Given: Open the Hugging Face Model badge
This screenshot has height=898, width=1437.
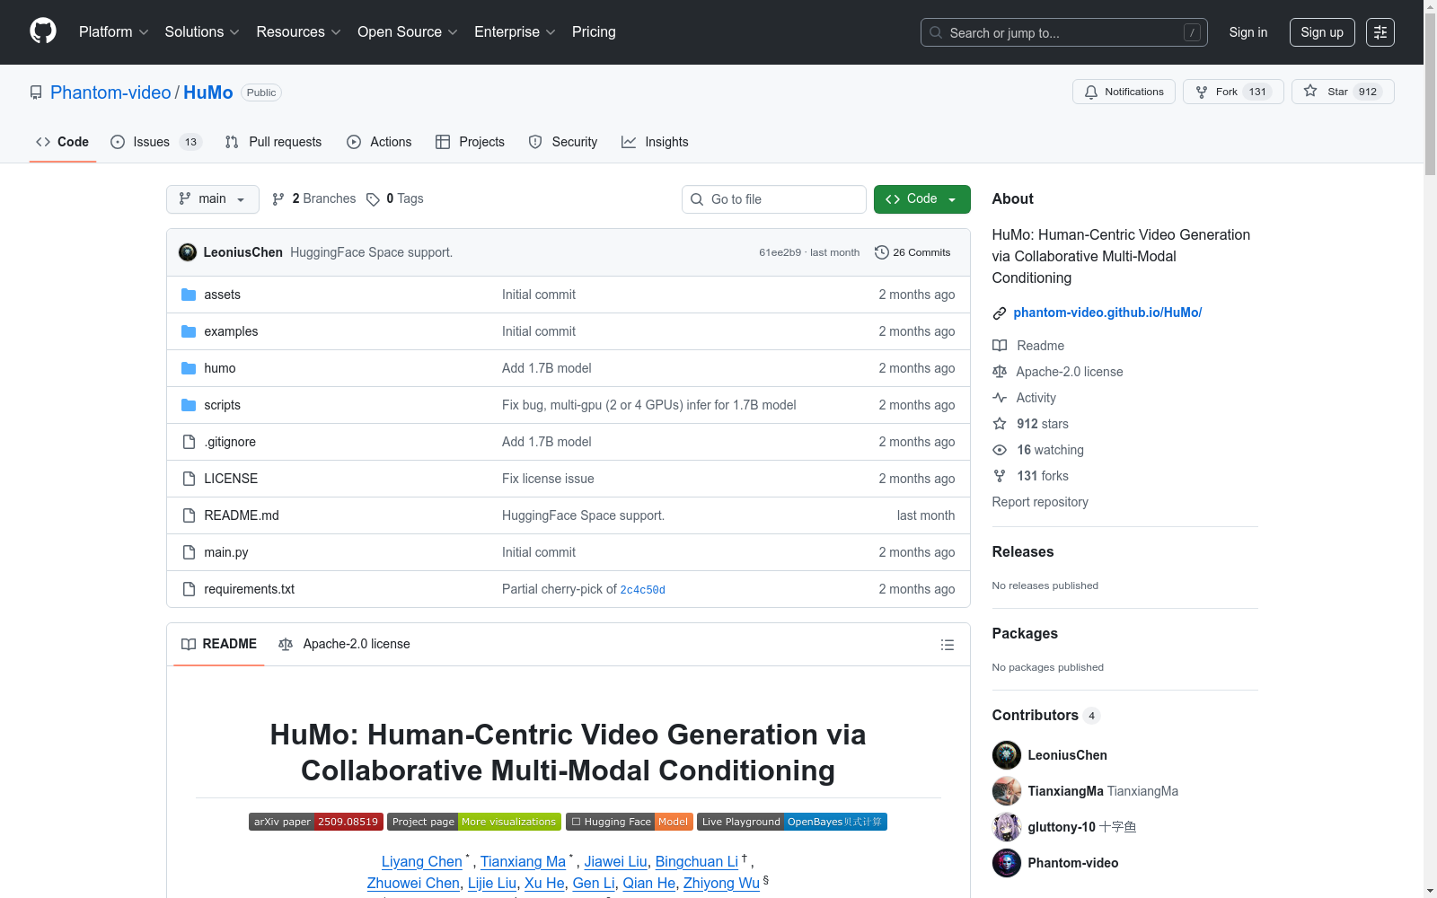Looking at the screenshot, I should tap(630, 822).
